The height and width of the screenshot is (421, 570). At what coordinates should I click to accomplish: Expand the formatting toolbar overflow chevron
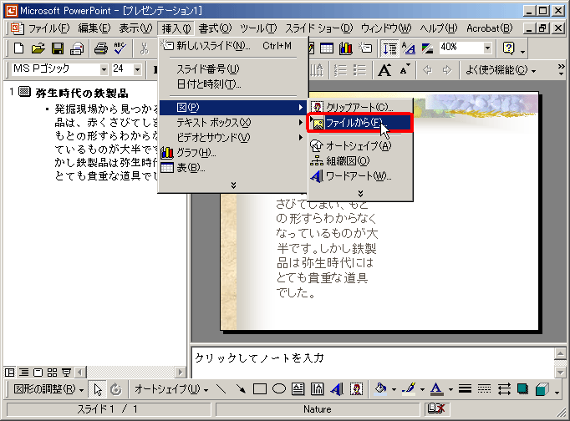coord(562,69)
